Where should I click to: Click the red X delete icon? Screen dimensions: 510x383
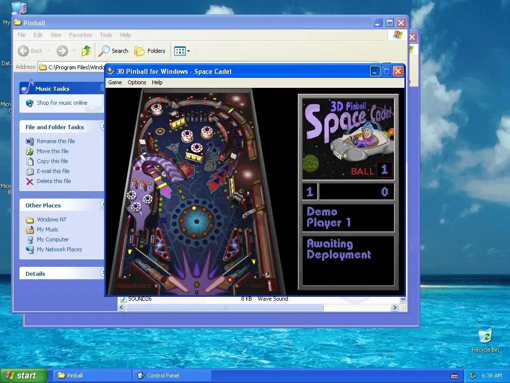click(x=29, y=182)
